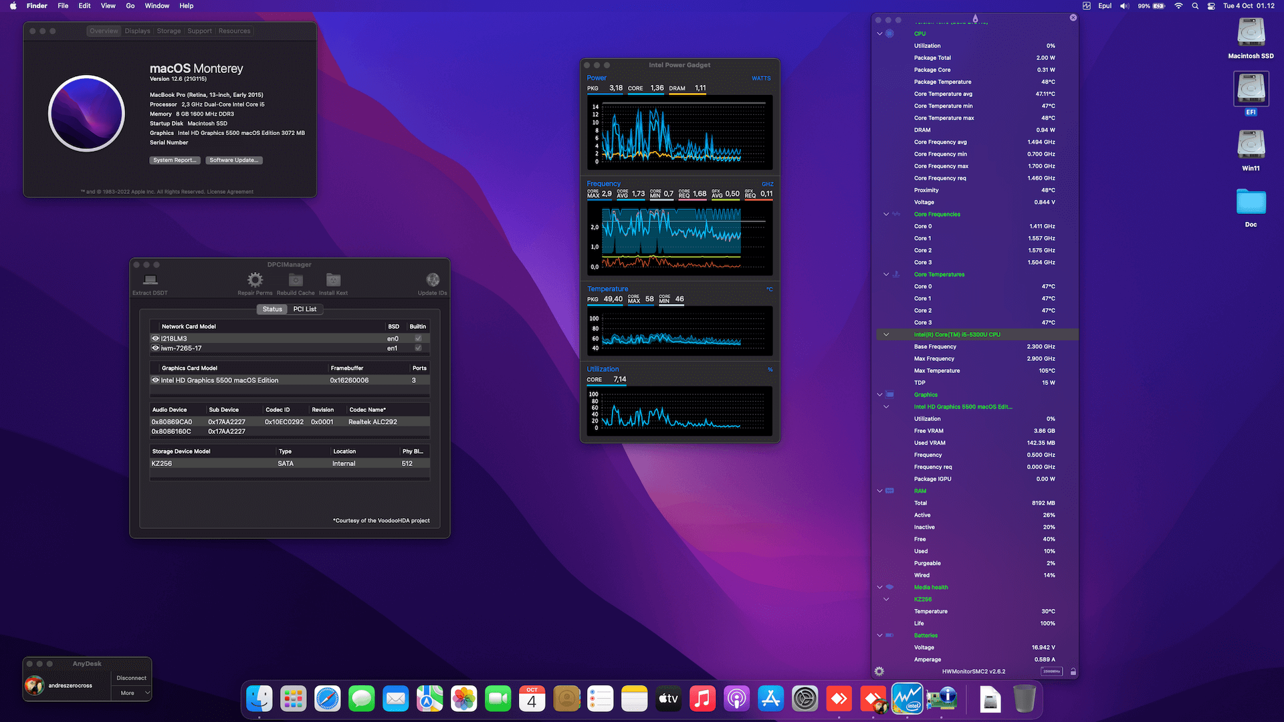Click Rebuild Cache icon in DPCIManager
Screen dimensions: 1284x722
296,279
